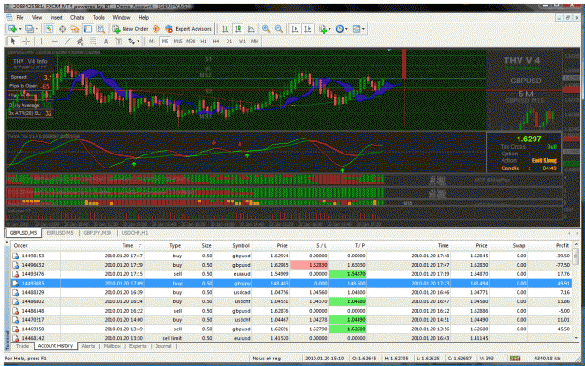Expand the Periods dropdown arrow
This screenshot has height=366, width=585.
pyautogui.click(x=346, y=29)
